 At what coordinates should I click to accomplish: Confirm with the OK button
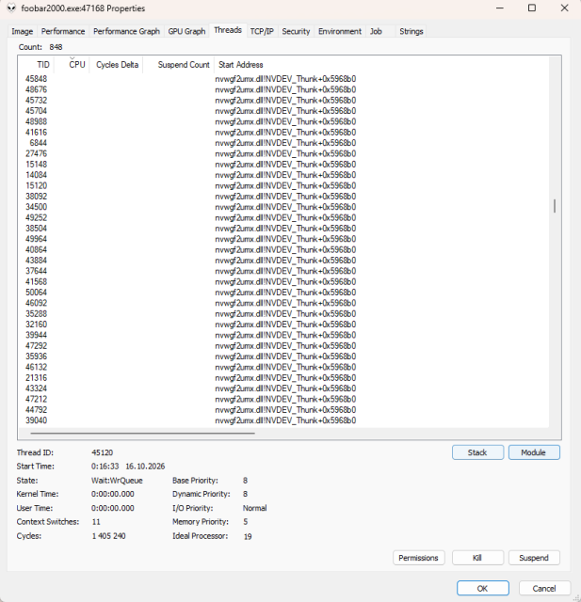pyautogui.click(x=483, y=588)
